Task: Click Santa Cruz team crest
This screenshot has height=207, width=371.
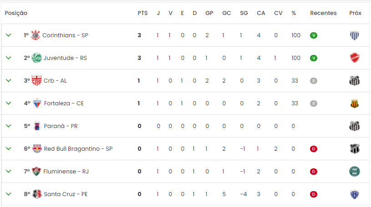Action: [37, 194]
